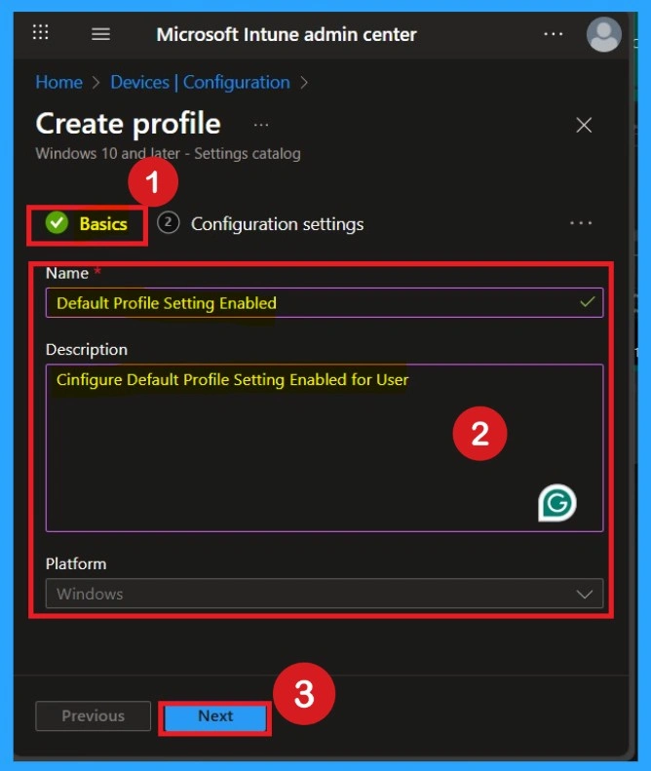Open the header ellipsis options menu

(x=554, y=34)
